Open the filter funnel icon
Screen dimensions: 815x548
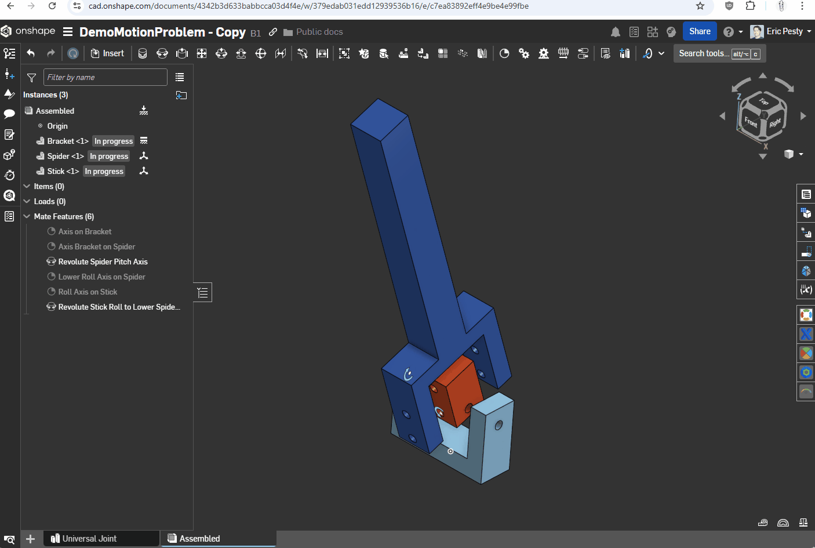click(x=32, y=78)
